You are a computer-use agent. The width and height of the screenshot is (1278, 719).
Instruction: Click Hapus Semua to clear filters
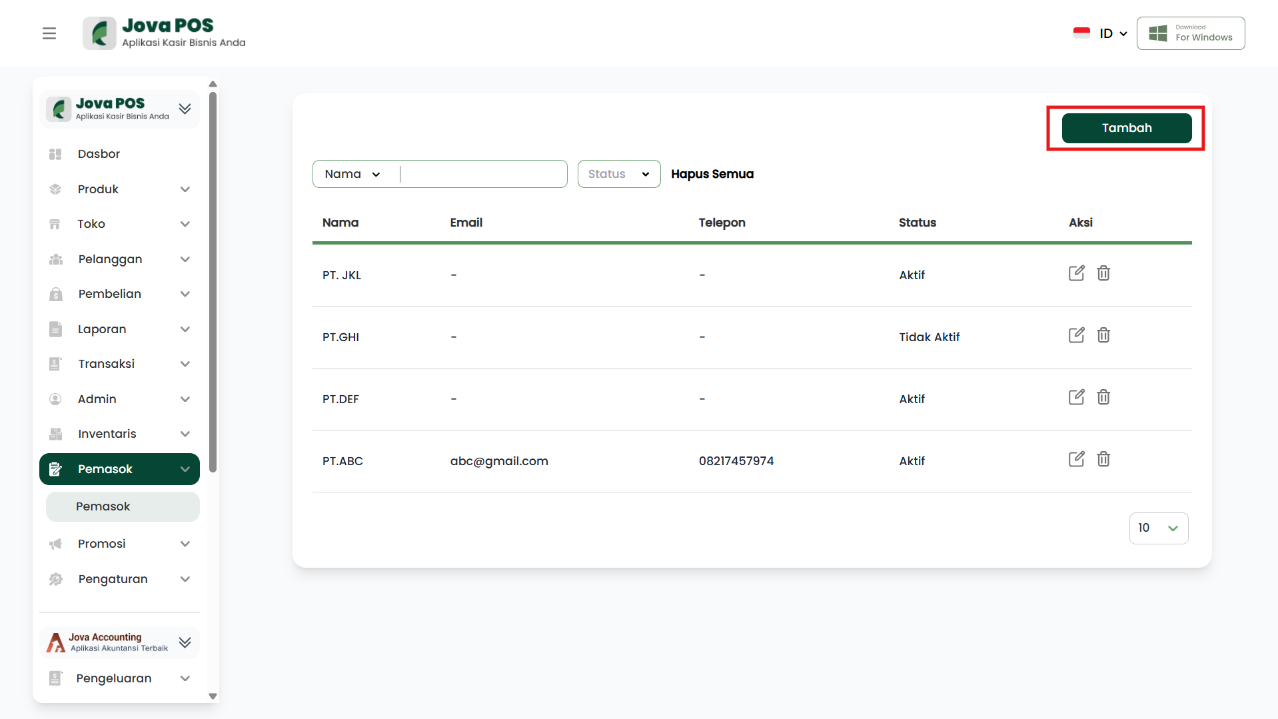(x=712, y=174)
